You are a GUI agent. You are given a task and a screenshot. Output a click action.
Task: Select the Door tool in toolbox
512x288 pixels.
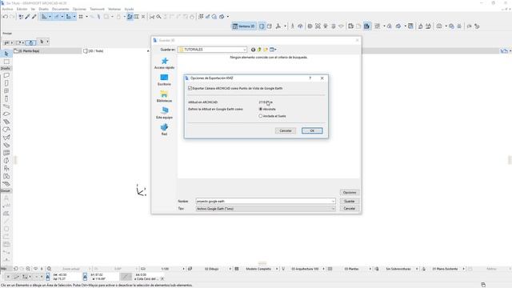pos(6,83)
